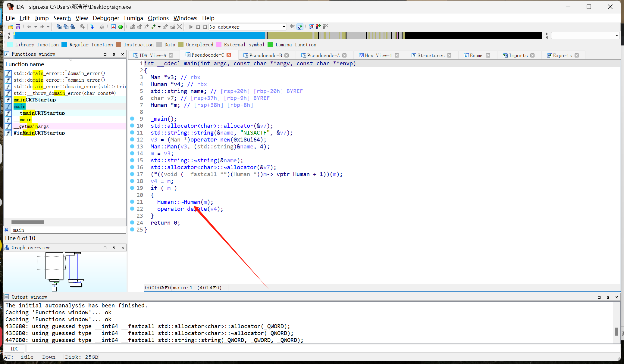Toggle breakpoint dot on line 19

(132, 188)
